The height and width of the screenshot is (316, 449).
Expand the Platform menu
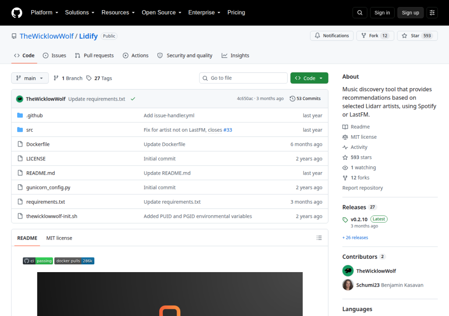click(44, 13)
